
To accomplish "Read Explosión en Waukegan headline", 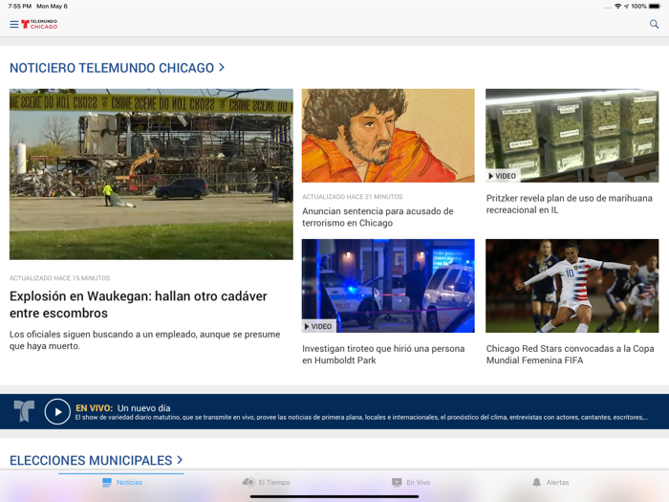I will (139, 304).
